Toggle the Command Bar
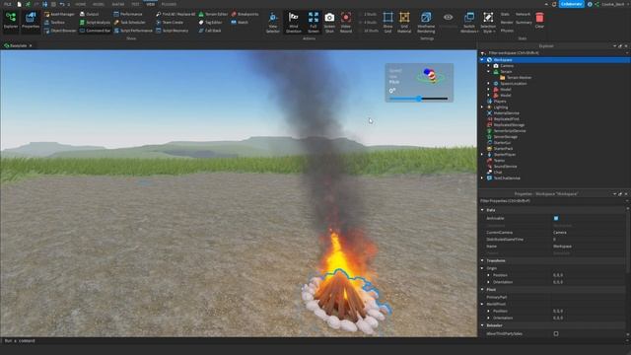Image resolution: width=631 pixels, height=355 pixels. pyautogui.click(x=95, y=31)
